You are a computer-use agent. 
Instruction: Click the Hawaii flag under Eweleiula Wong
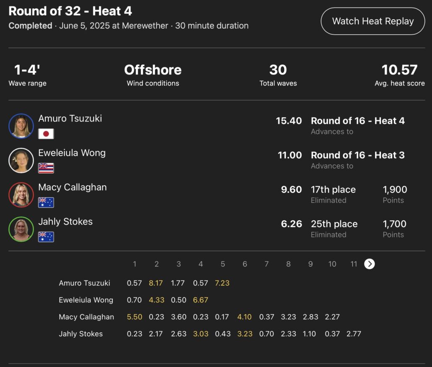coord(46,168)
